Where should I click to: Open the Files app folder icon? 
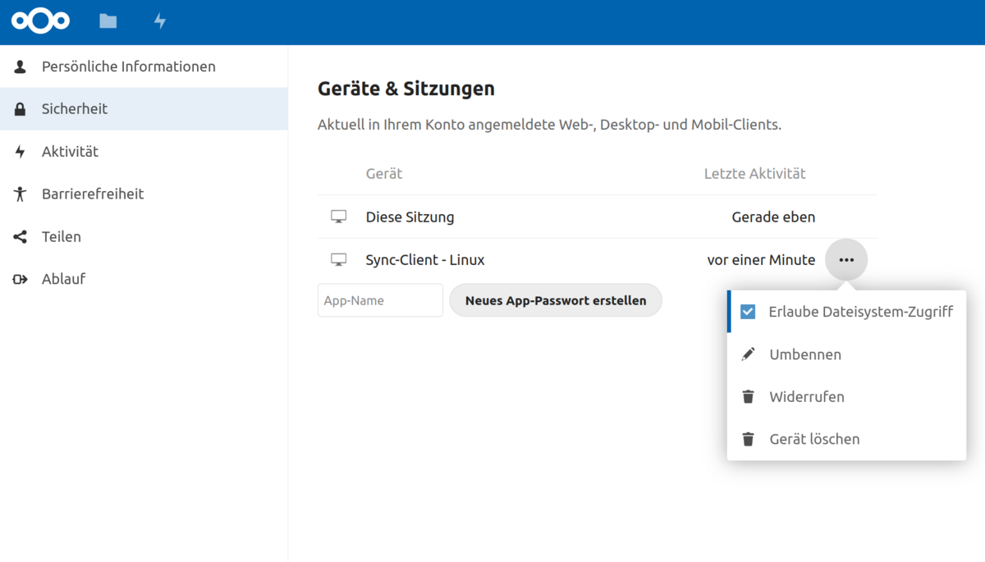click(108, 21)
